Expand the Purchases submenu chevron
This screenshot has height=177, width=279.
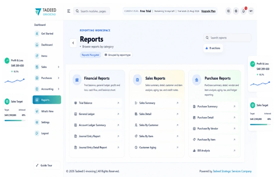(58, 78)
